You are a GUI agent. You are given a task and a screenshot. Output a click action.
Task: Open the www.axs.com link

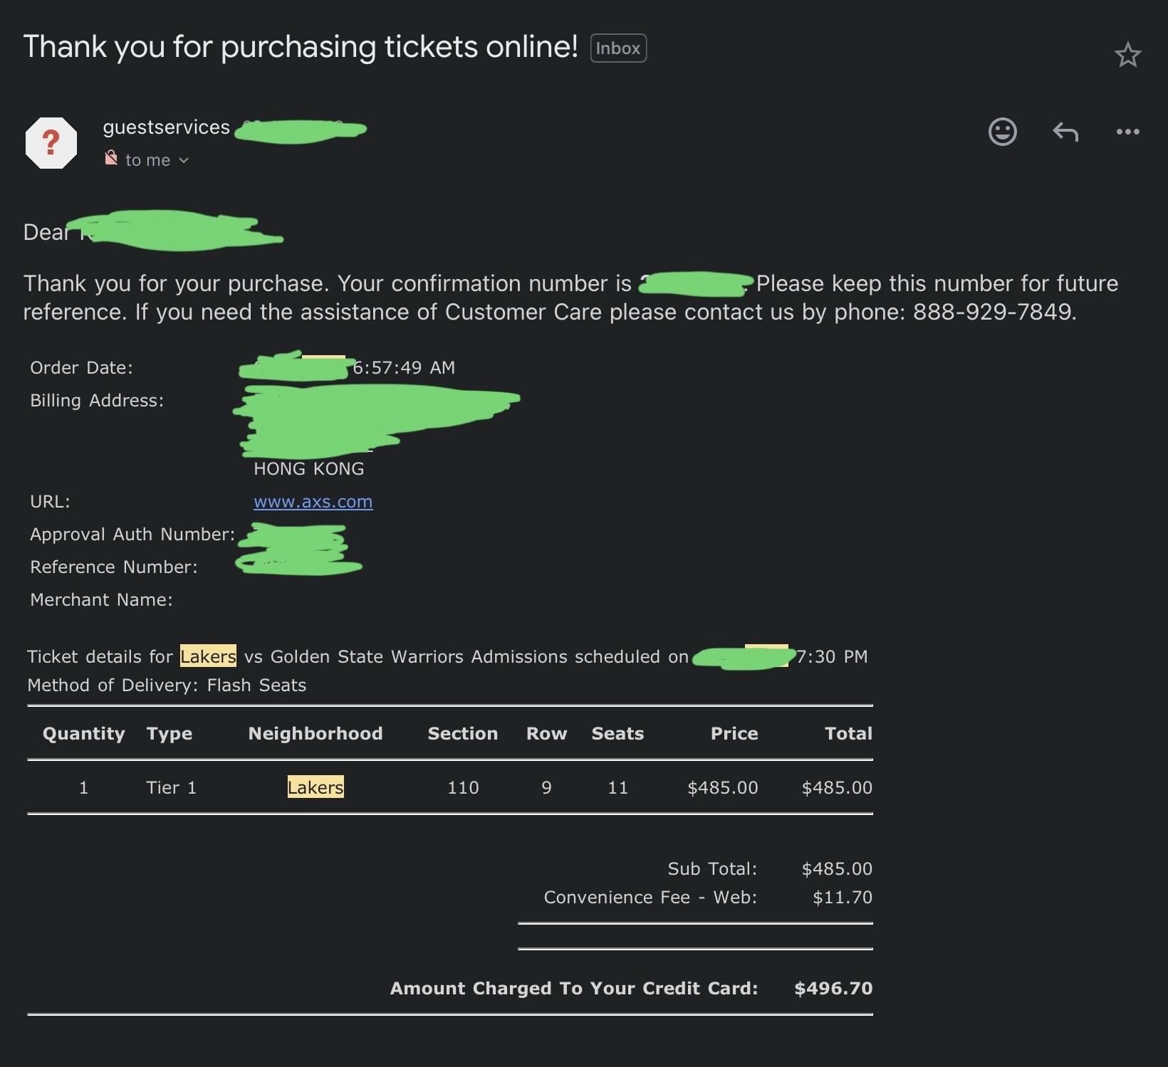tap(313, 502)
